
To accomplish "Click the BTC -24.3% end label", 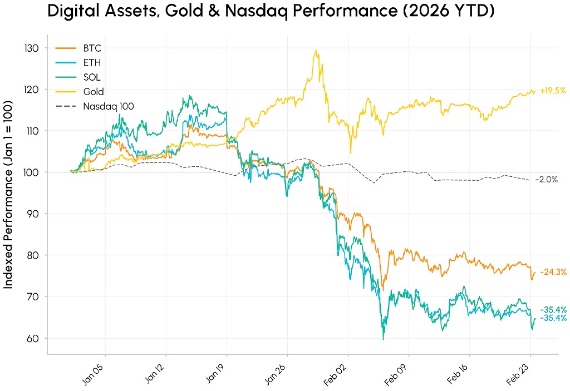I will click(553, 272).
